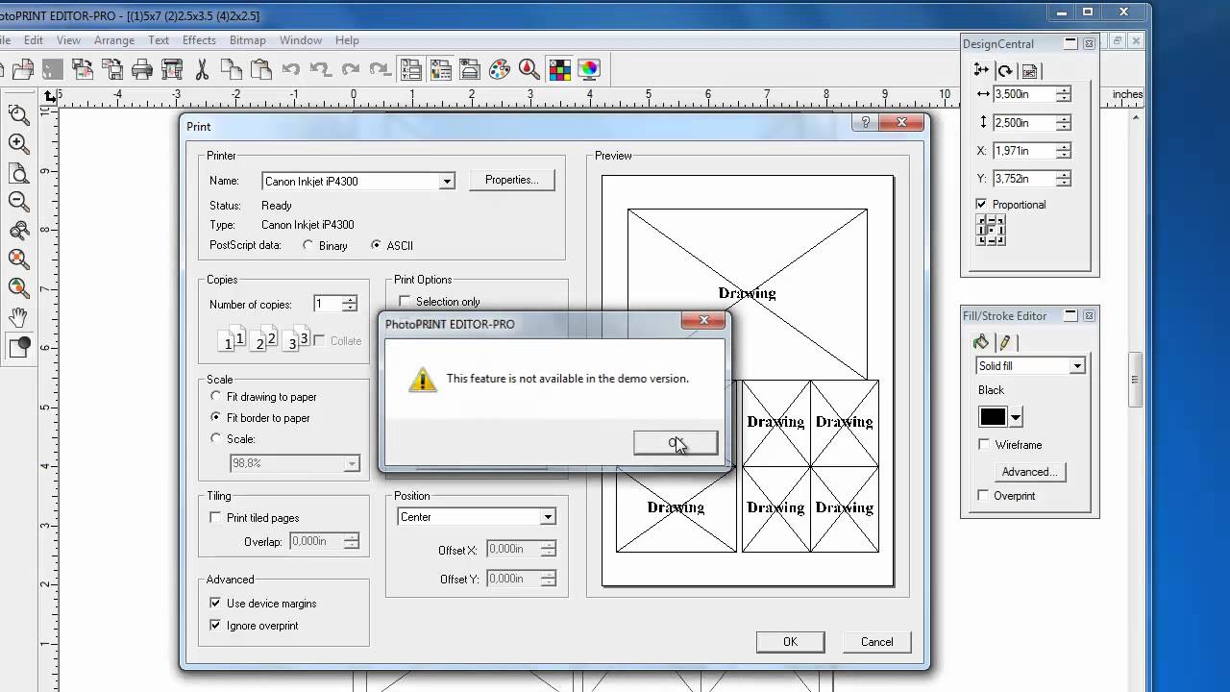
Task: Click the Number of copies input field
Action: (327, 305)
